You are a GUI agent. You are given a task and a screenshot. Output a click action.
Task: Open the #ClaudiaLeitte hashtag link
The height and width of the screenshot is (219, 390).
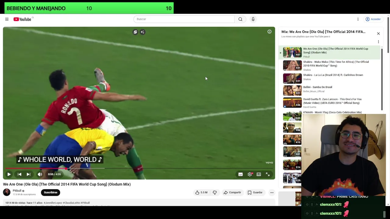click(71, 203)
